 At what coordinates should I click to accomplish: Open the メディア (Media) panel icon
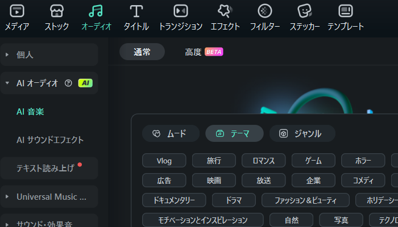coord(17,11)
